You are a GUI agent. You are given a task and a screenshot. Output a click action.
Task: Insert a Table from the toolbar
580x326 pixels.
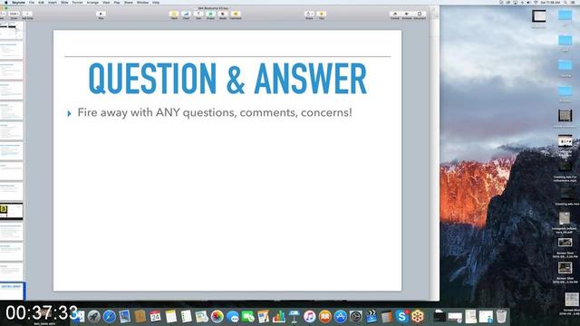[x=174, y=14]
